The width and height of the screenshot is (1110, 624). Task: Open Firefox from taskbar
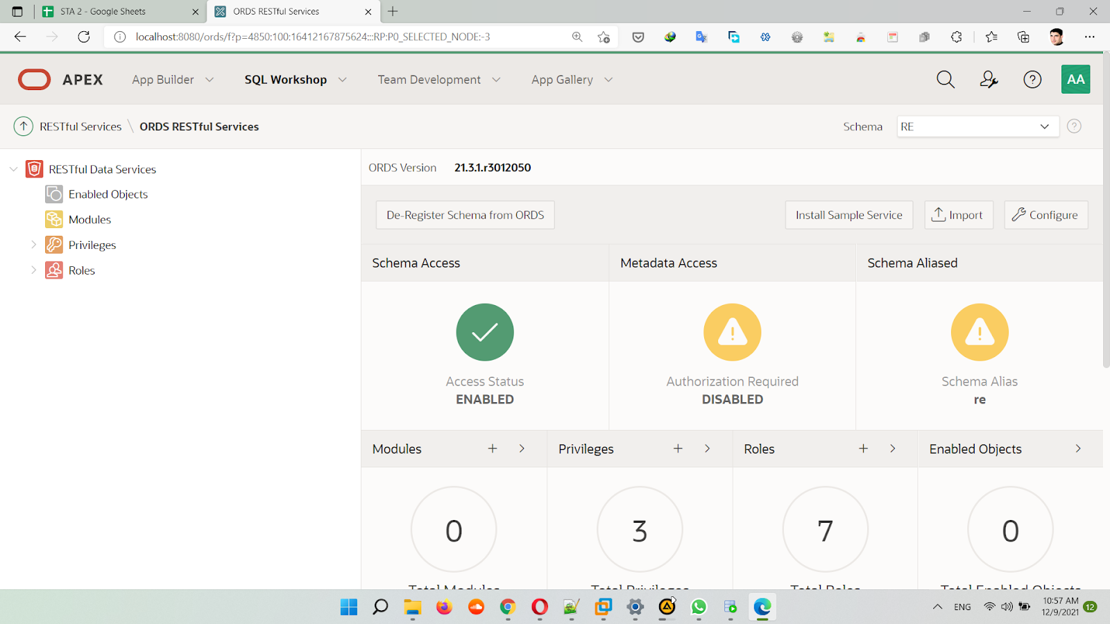[x=444, y=607]
